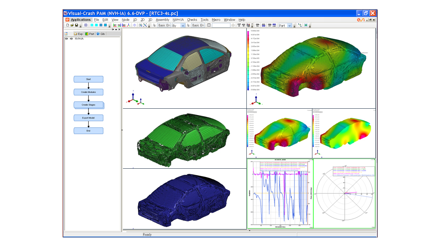
Task: Select the green mesh car model viewport
Action: 184,138
